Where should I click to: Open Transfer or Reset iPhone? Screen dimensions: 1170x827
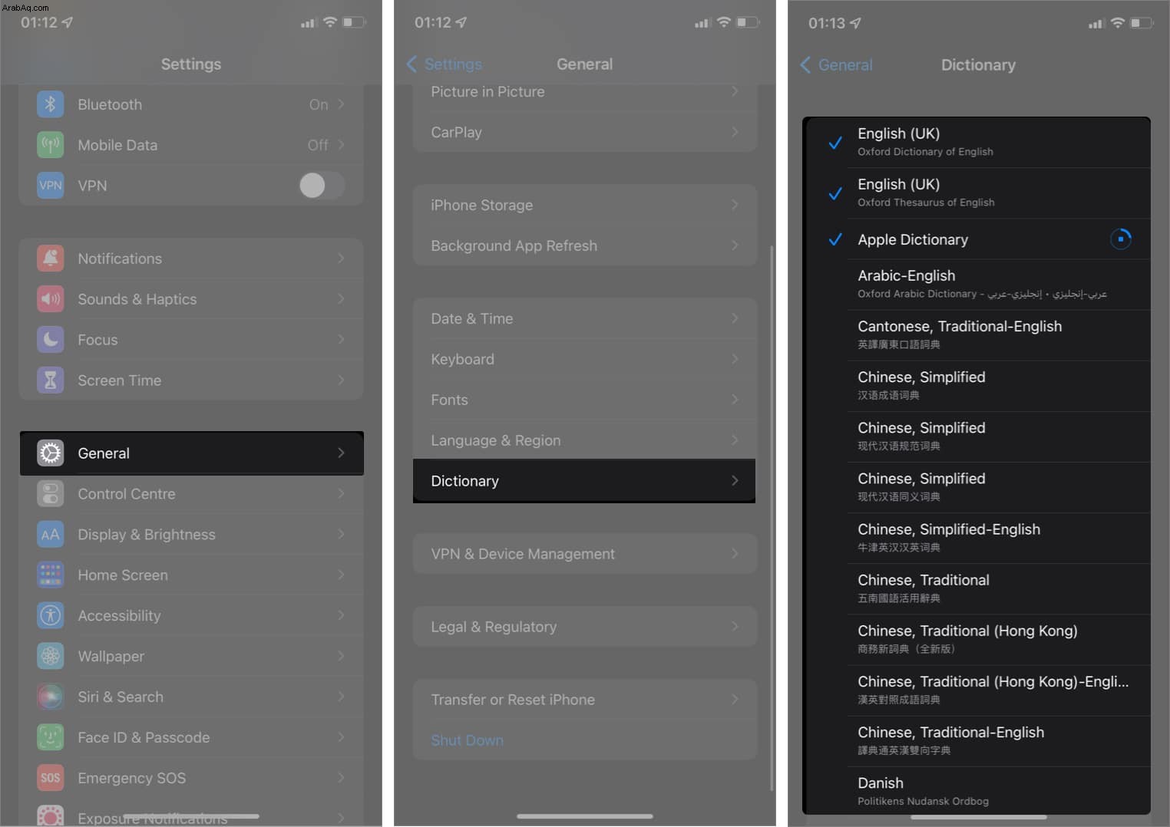(x=585, y=700)
